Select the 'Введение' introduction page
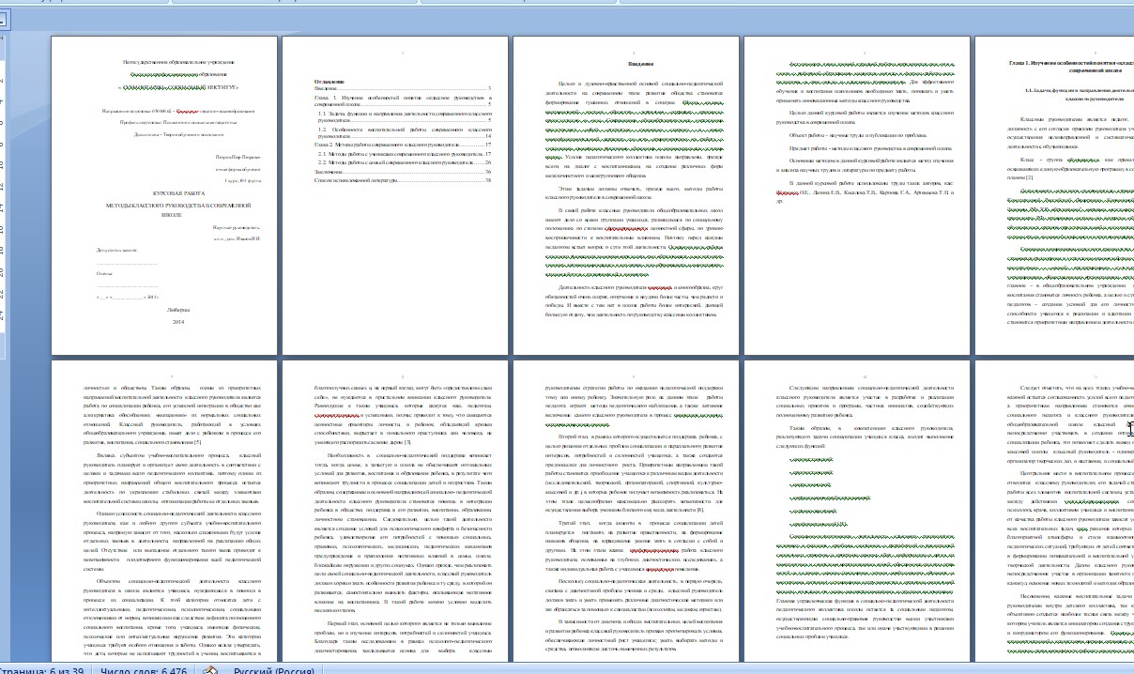 tap(628, 195)
